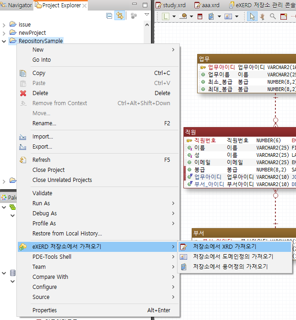Image resolution: width=296 pixels, height=320 pixels.
Task: Click the blue dictionary book toolbar icon
Action: (211, 16)
